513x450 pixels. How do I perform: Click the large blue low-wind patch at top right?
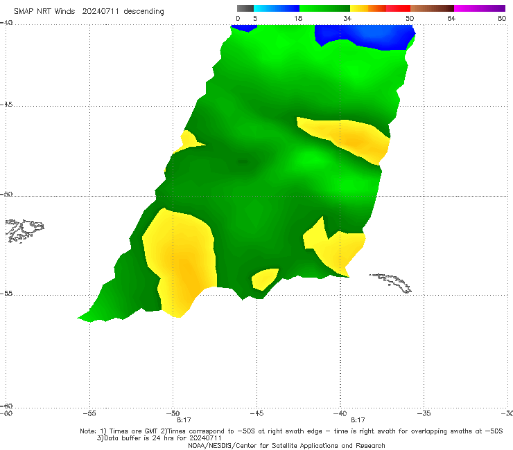[x=365, y=37]
